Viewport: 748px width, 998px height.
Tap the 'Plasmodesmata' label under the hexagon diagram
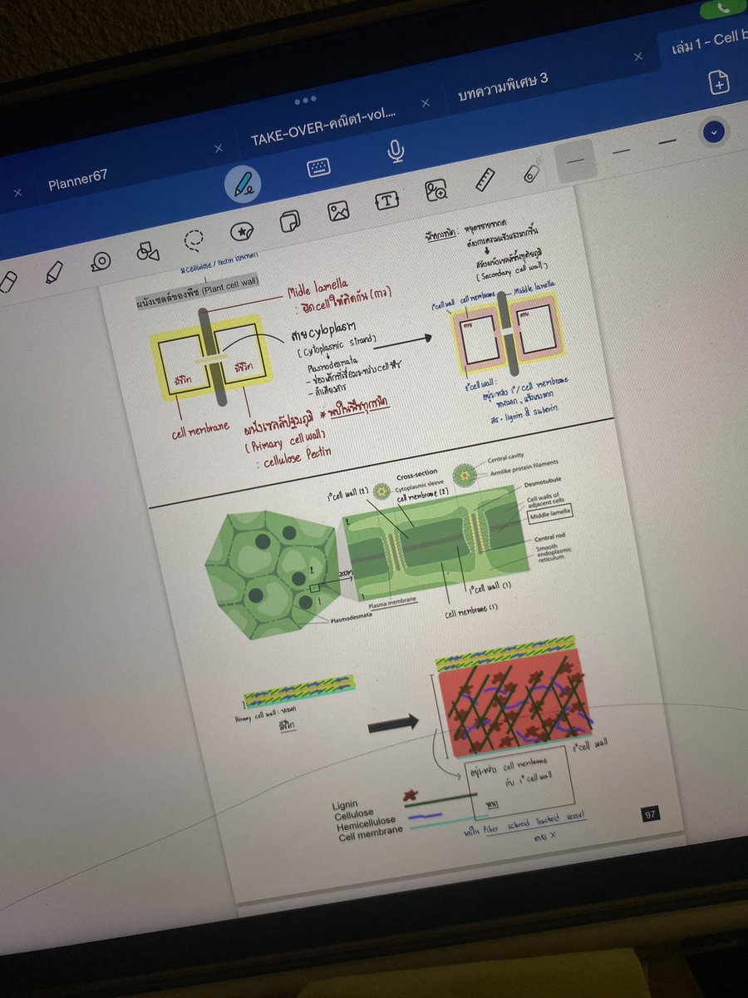350,620
